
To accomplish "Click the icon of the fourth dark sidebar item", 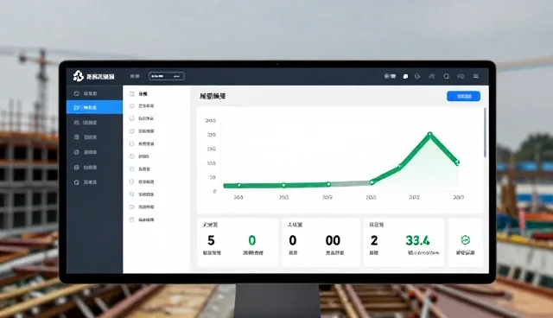I will pos(77,137).
